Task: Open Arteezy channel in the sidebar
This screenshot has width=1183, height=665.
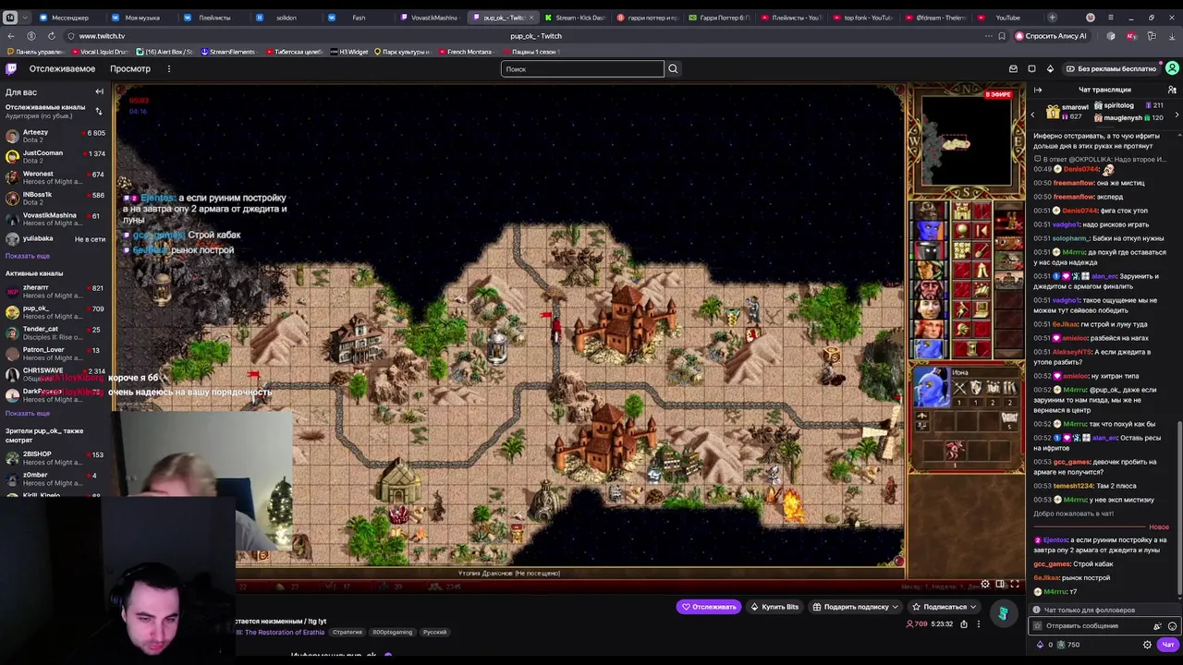Action: pos(55,136)
